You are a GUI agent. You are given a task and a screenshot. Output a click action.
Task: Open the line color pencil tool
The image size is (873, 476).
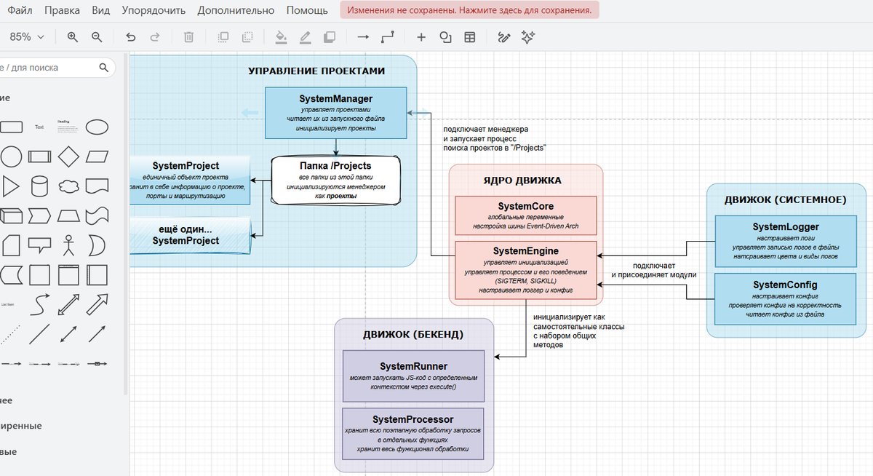coord(306,37)
